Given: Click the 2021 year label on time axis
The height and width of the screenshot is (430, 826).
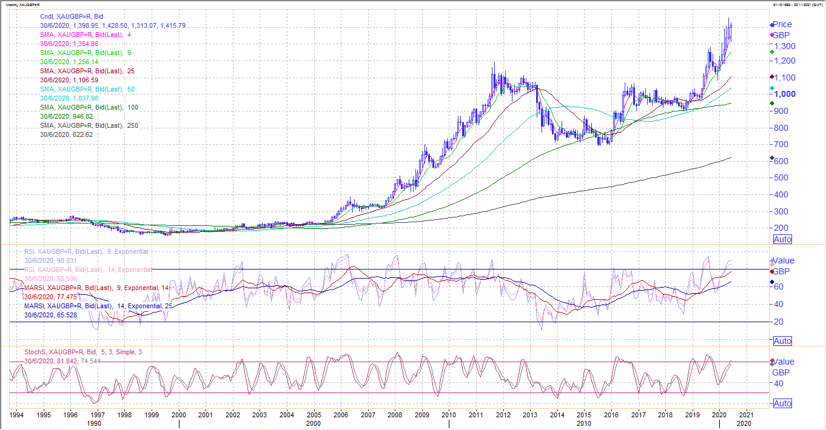Looking at the screenshot, I should (745, 415).
